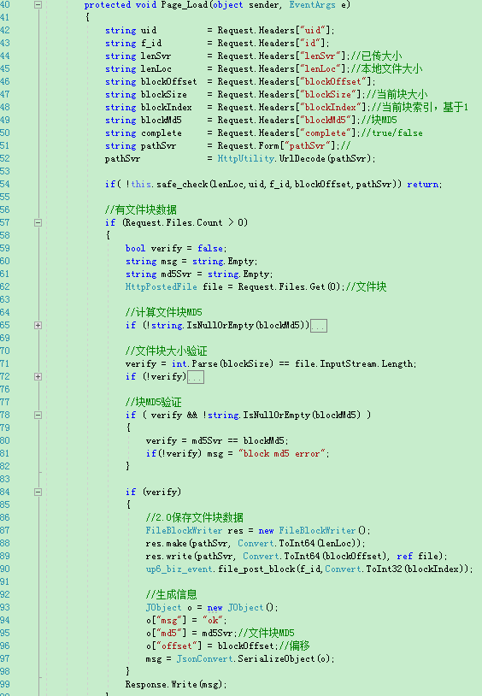Collapse the verify && blockMd5 if block
Viewport: 482px width, 696px height.
pyautogui.click(x=38, y=415)
